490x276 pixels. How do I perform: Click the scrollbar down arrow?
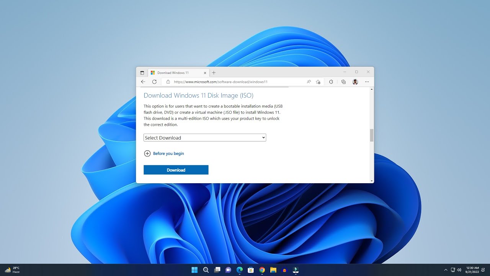(x=371, y=181)
